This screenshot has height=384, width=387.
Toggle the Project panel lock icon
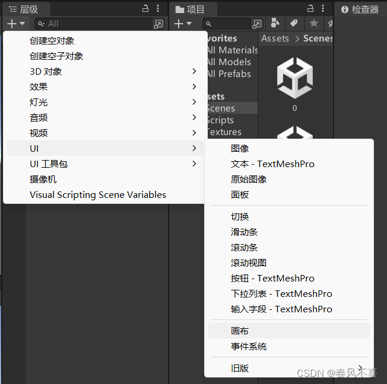click(x=310, y=9)
